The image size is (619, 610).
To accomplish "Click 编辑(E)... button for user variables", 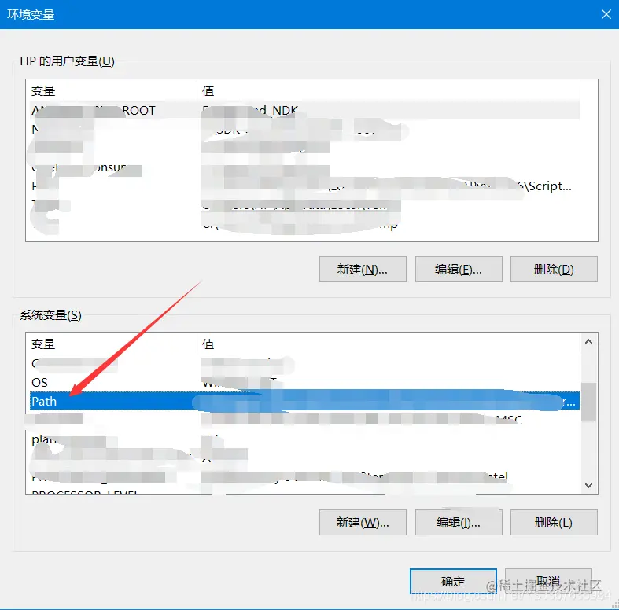I will (x=459, y=270).
